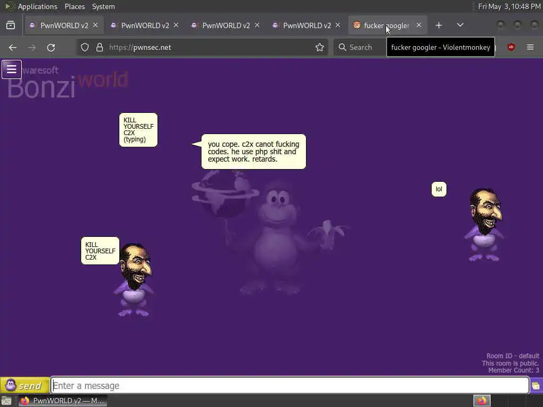Click the pwnsec.net address bar
The width and height of the screenshot is (543, 407).
[203, 47]
